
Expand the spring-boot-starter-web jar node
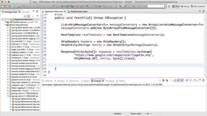click(x=8, y=28)
